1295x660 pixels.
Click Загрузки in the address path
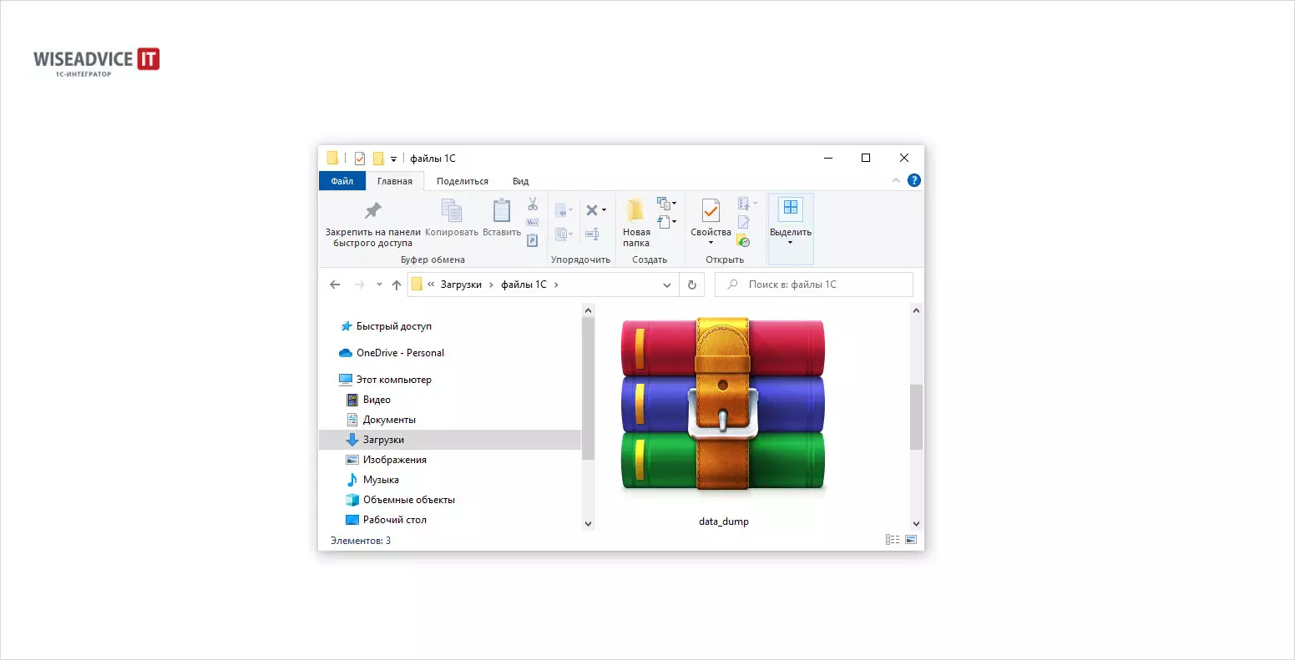point(461,285)
